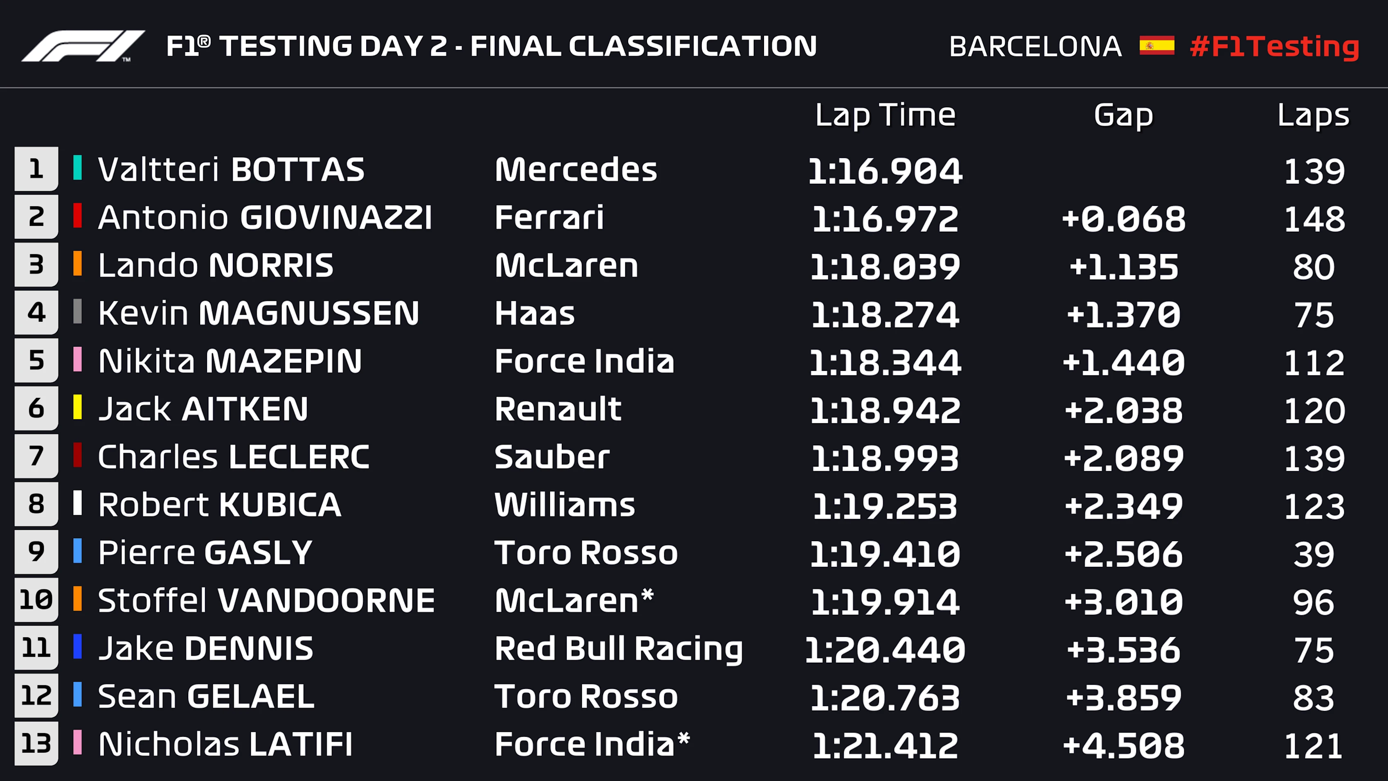Viewport: 1388px width, 781px height.
Task: Select Valtteri BOTTAS driver name
Action: 231,170
